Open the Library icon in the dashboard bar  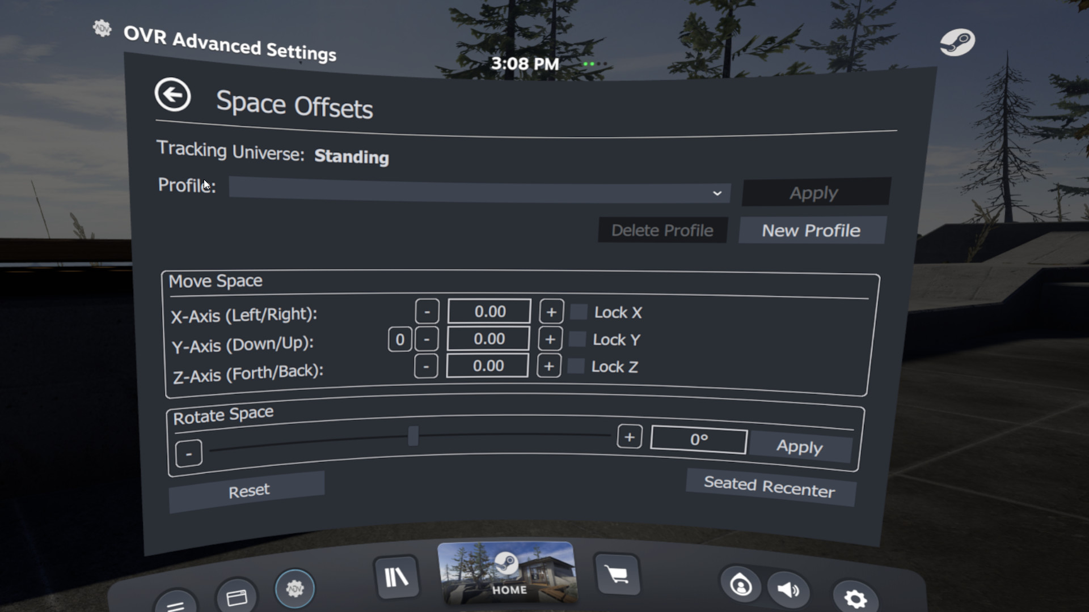pyautogui.click(x=397, y=576)
